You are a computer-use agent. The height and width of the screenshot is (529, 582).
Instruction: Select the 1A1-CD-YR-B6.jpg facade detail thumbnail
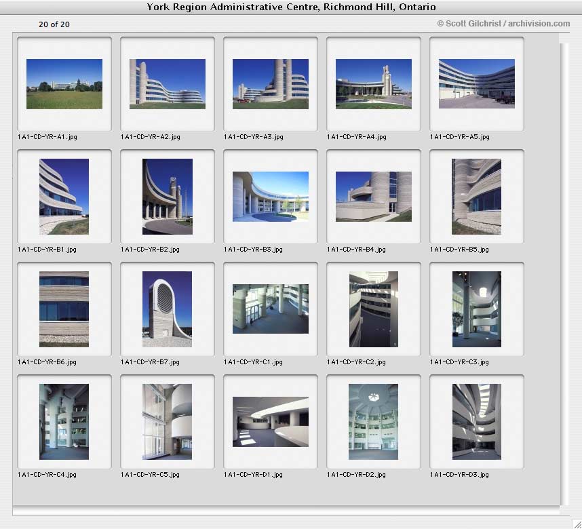point(64,309)
